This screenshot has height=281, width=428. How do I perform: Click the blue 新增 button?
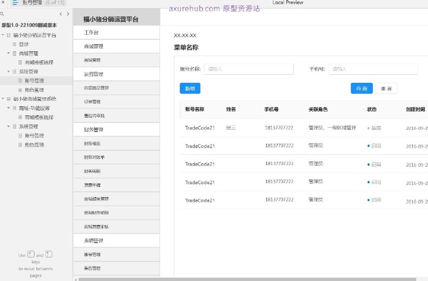(190, 88)
